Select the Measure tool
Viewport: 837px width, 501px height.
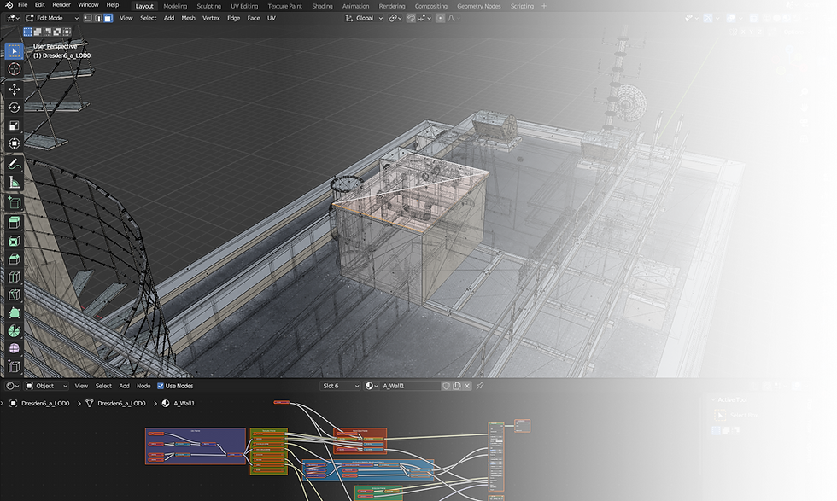(14, 182)
